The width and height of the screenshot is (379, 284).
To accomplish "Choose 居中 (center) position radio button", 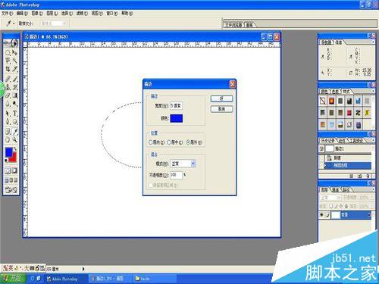I will coord(169,142).
